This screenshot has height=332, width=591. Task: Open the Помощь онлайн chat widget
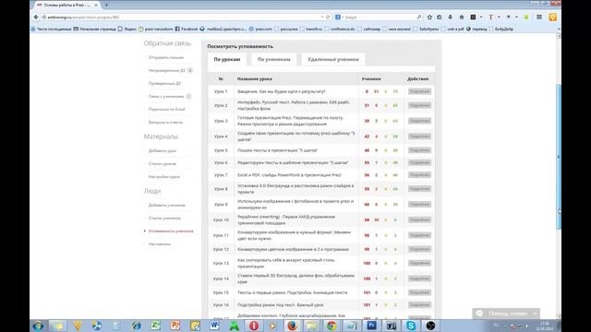(x=506, y=314)
